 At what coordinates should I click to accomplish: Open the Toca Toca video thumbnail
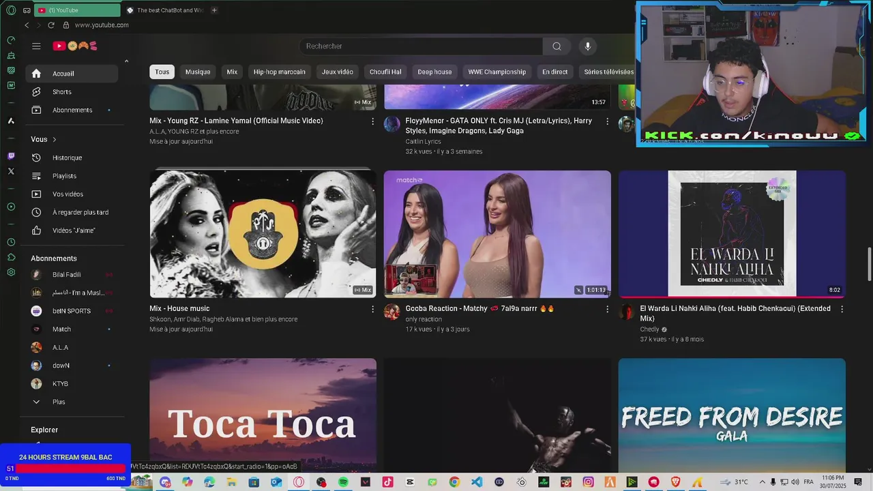pos(263,415)
